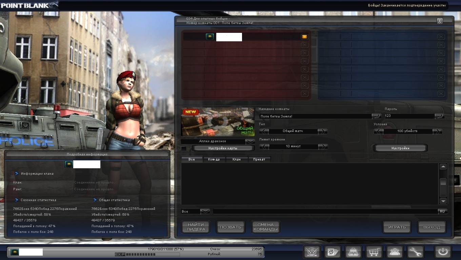Image resolution: width=461 pixels, height=260 pixels.
Task: Close the last red team slot
Action: 304,93
